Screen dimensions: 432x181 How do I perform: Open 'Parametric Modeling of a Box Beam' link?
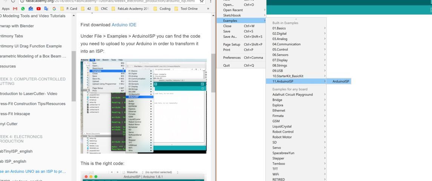point(33,56)
